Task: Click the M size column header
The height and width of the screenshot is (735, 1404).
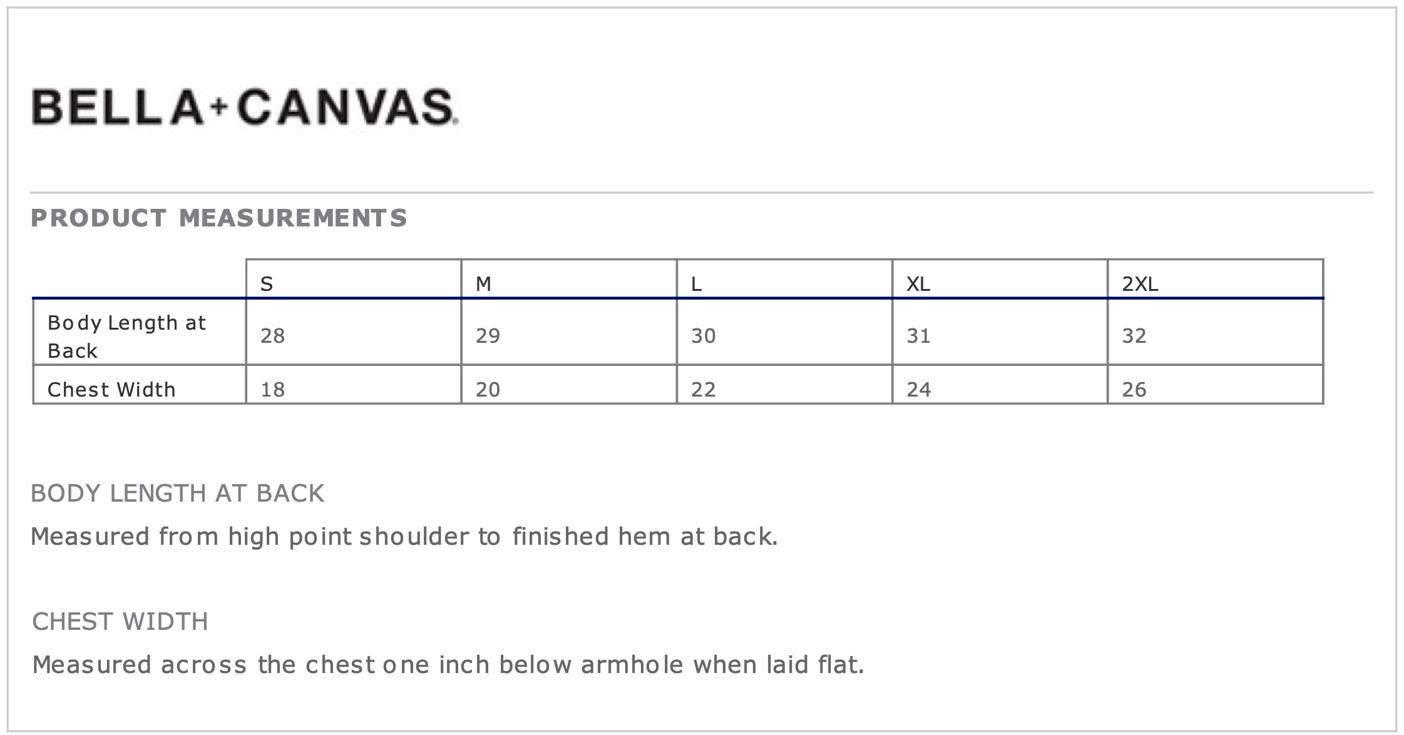Action: coord(483,284)
